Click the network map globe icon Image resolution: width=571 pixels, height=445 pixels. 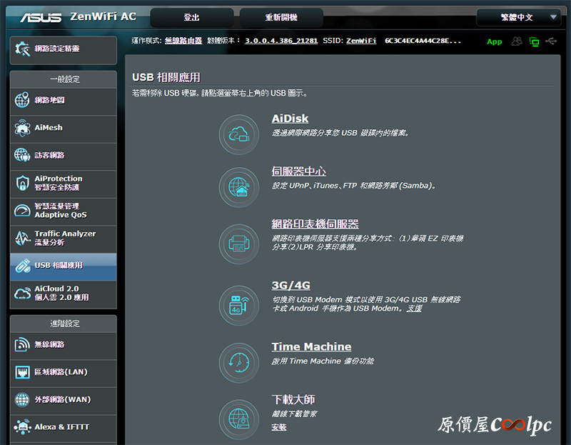click(x=22, y=100)
